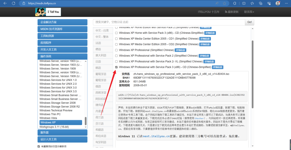Select the 中文 - 繁体 language tab
291x150 pixels.
(103, 37)
